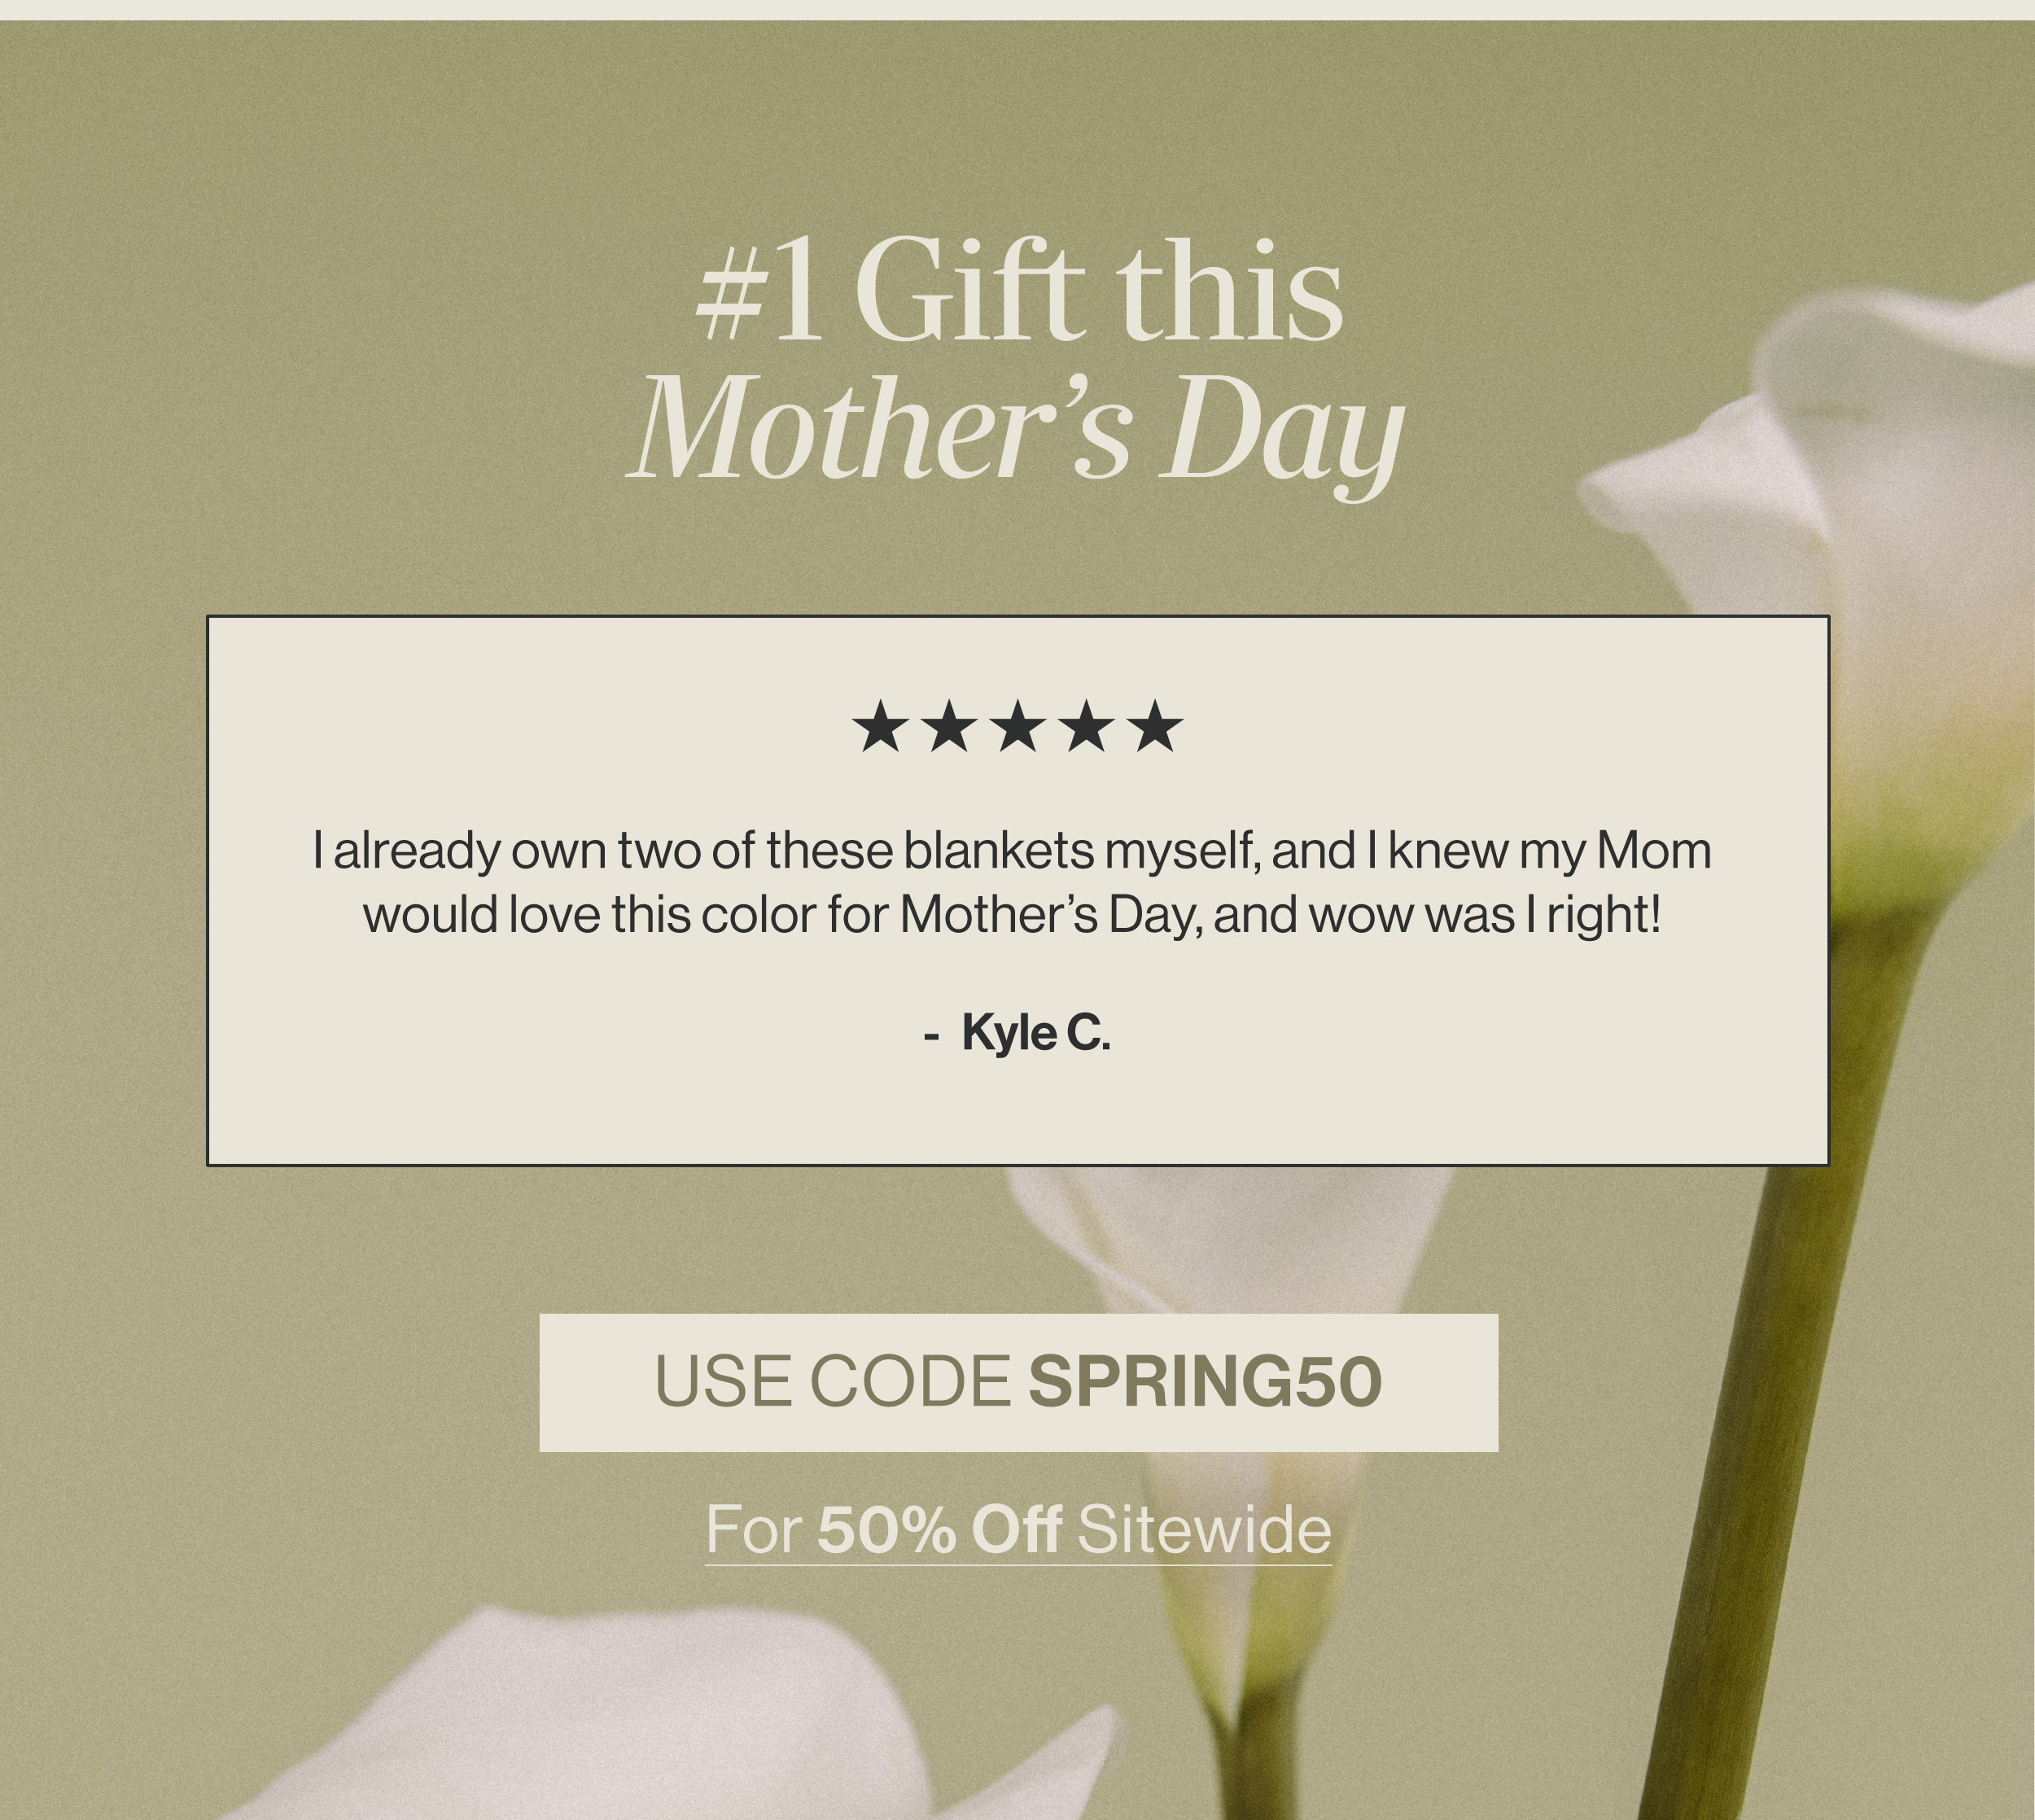Click the review line starting "would love this color"
The width and height of the screenshot is (2035, 1820).
[1011, 914]
